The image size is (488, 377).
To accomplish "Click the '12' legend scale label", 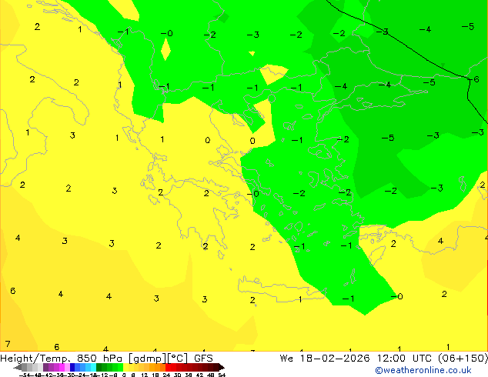I will pyautogui.click(x=144, y=375).
